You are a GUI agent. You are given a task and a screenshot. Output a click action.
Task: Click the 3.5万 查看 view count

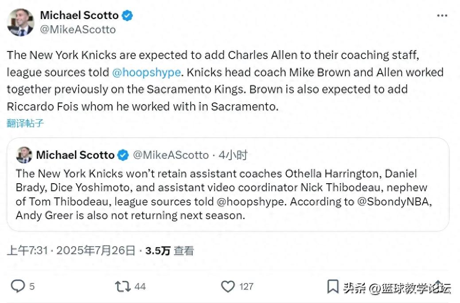point(170,251)
